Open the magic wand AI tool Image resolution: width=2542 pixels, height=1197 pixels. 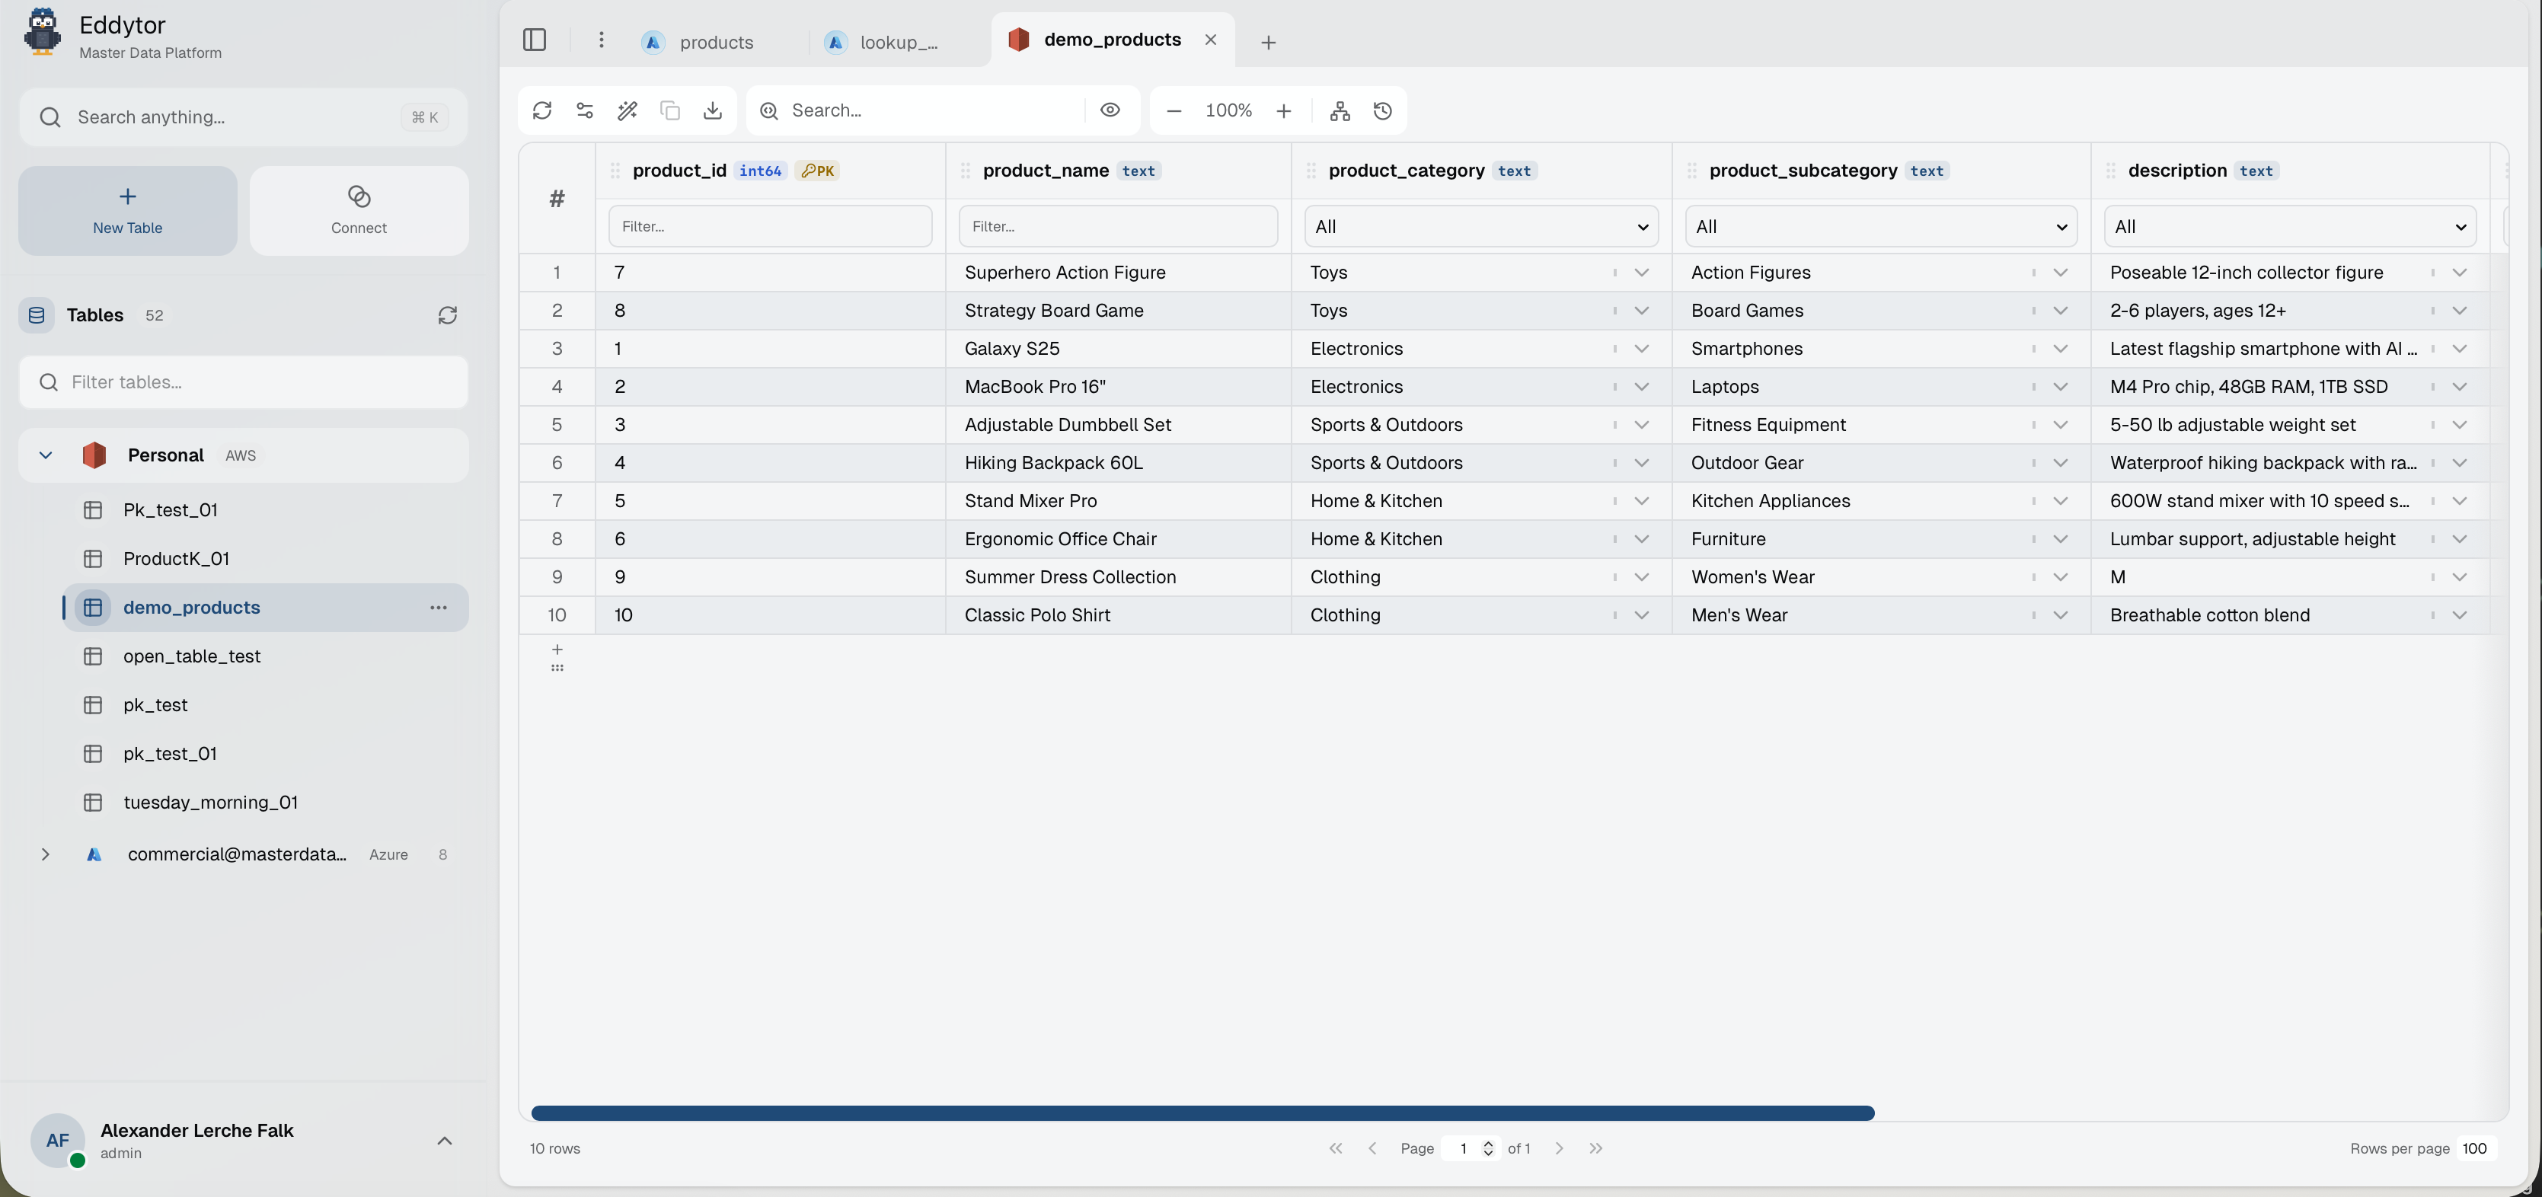pyautogui.click(x=628, y=110)
